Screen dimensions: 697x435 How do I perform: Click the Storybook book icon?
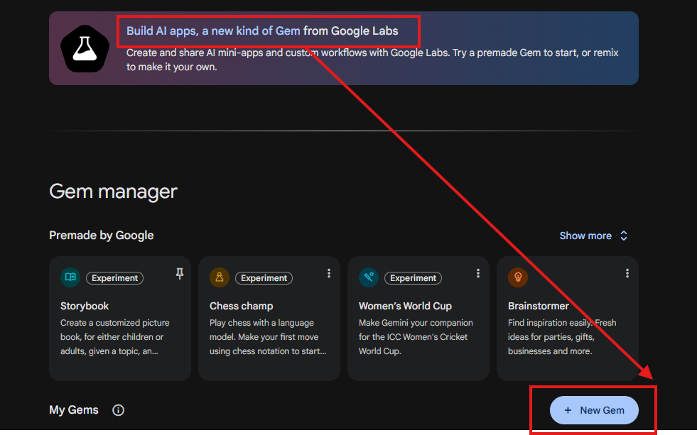click(70, 277)
